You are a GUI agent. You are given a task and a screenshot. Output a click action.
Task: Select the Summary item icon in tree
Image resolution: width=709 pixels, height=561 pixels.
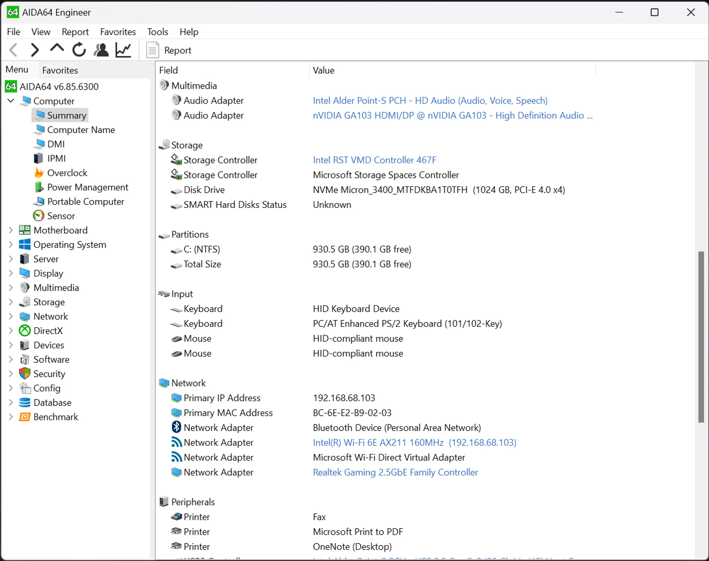(40, 115)
